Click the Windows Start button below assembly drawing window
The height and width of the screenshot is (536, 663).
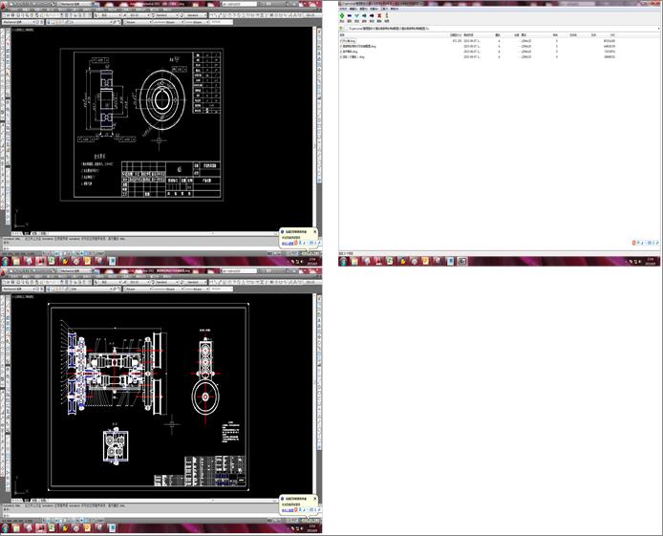5,528
